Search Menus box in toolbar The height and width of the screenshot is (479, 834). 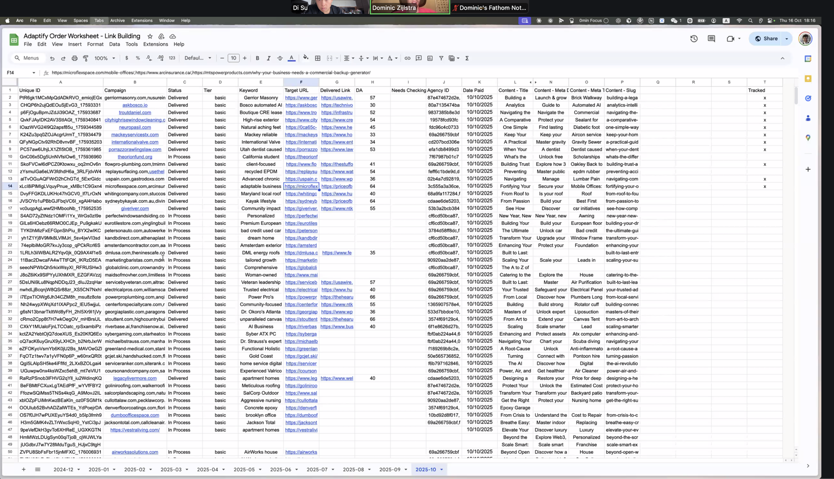click(27, 58)
